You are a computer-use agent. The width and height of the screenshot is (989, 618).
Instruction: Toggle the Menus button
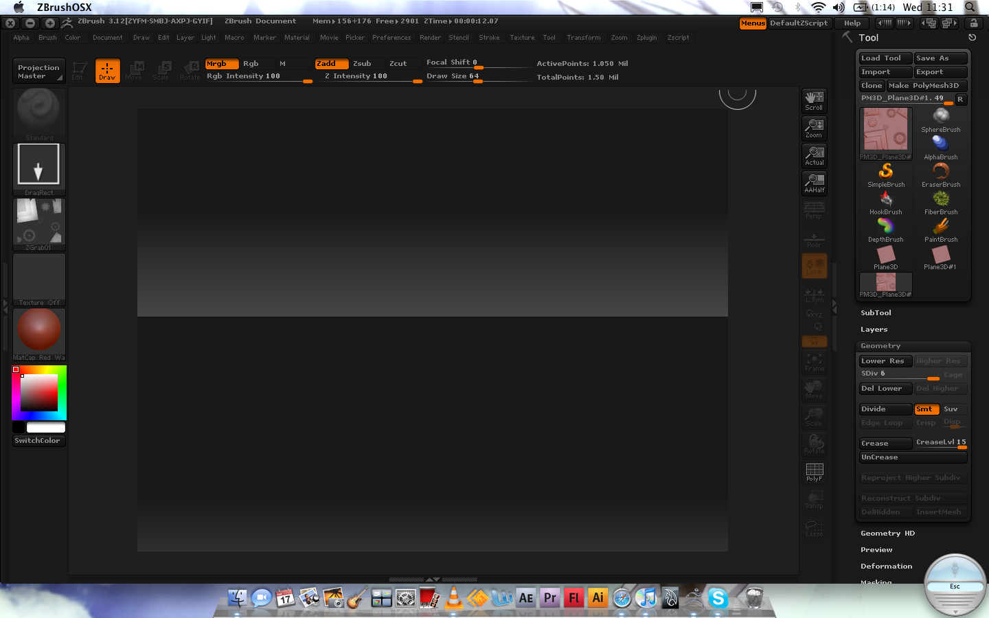pos(753,23)
